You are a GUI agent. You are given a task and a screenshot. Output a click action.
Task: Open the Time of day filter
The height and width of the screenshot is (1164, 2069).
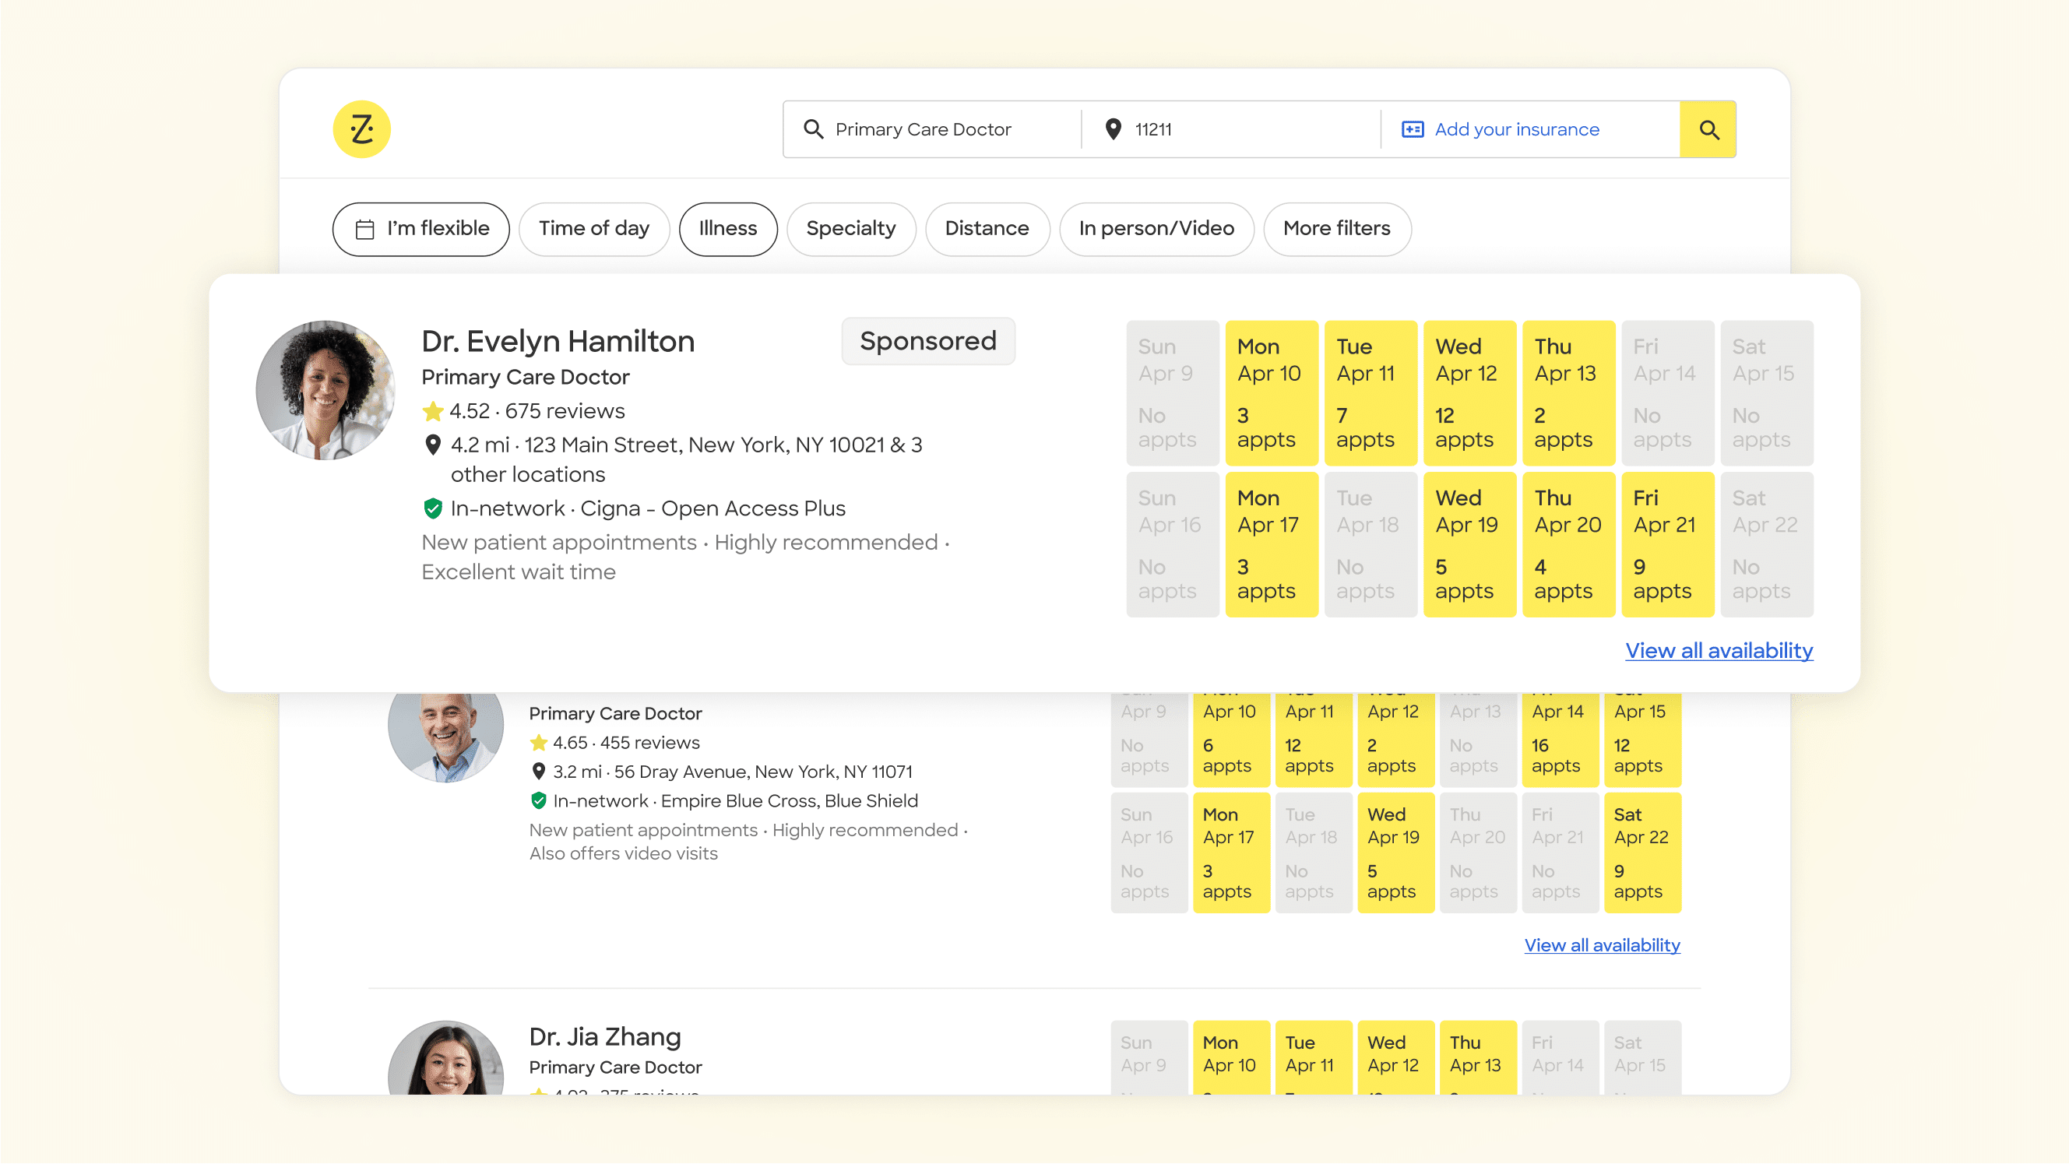pyautogui.click(x=594, y=229)
